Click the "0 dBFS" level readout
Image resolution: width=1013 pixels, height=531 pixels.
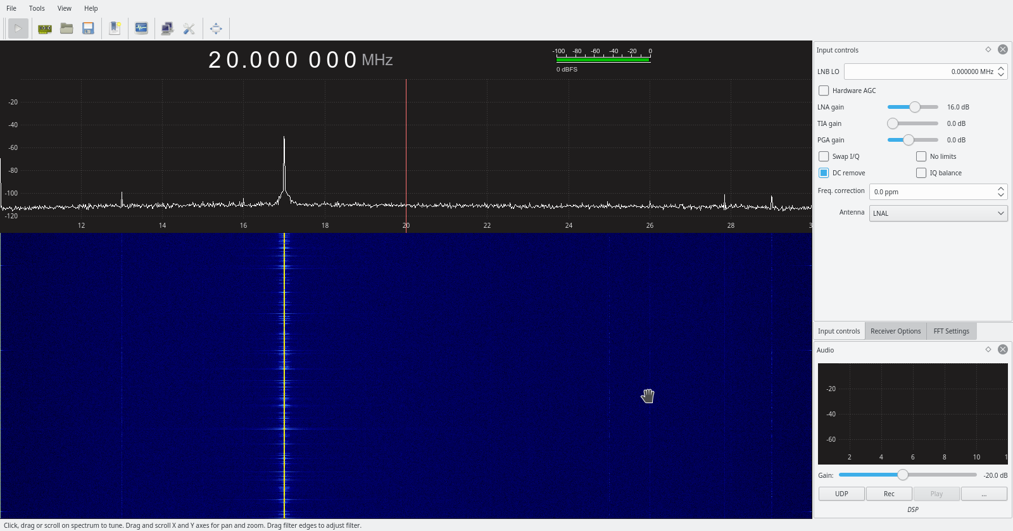point(567,70)
